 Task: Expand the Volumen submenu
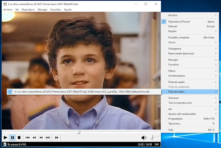190,98
